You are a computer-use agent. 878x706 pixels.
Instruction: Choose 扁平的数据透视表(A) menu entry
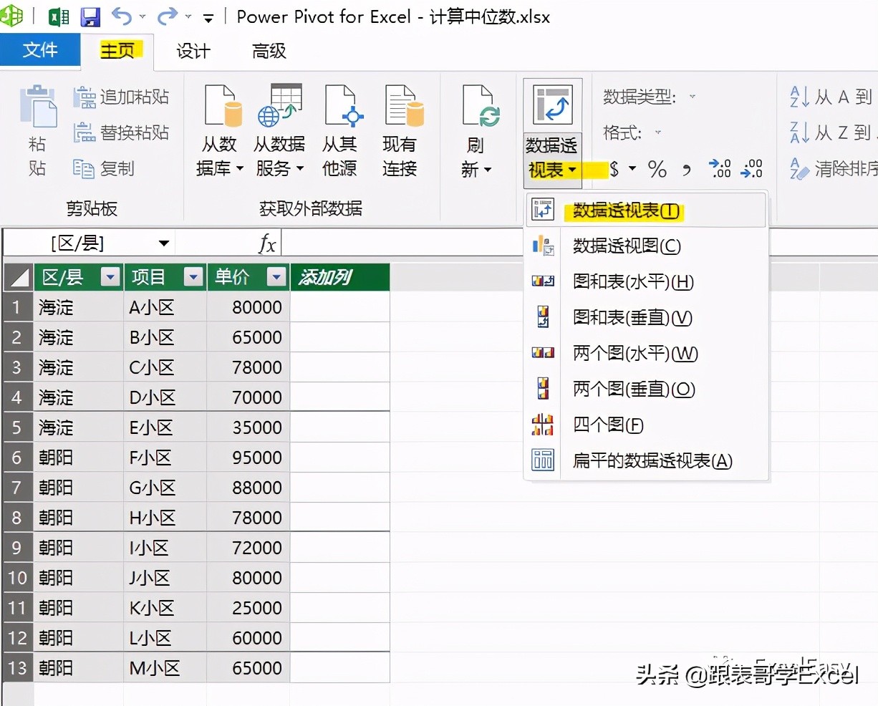[646, 460]
